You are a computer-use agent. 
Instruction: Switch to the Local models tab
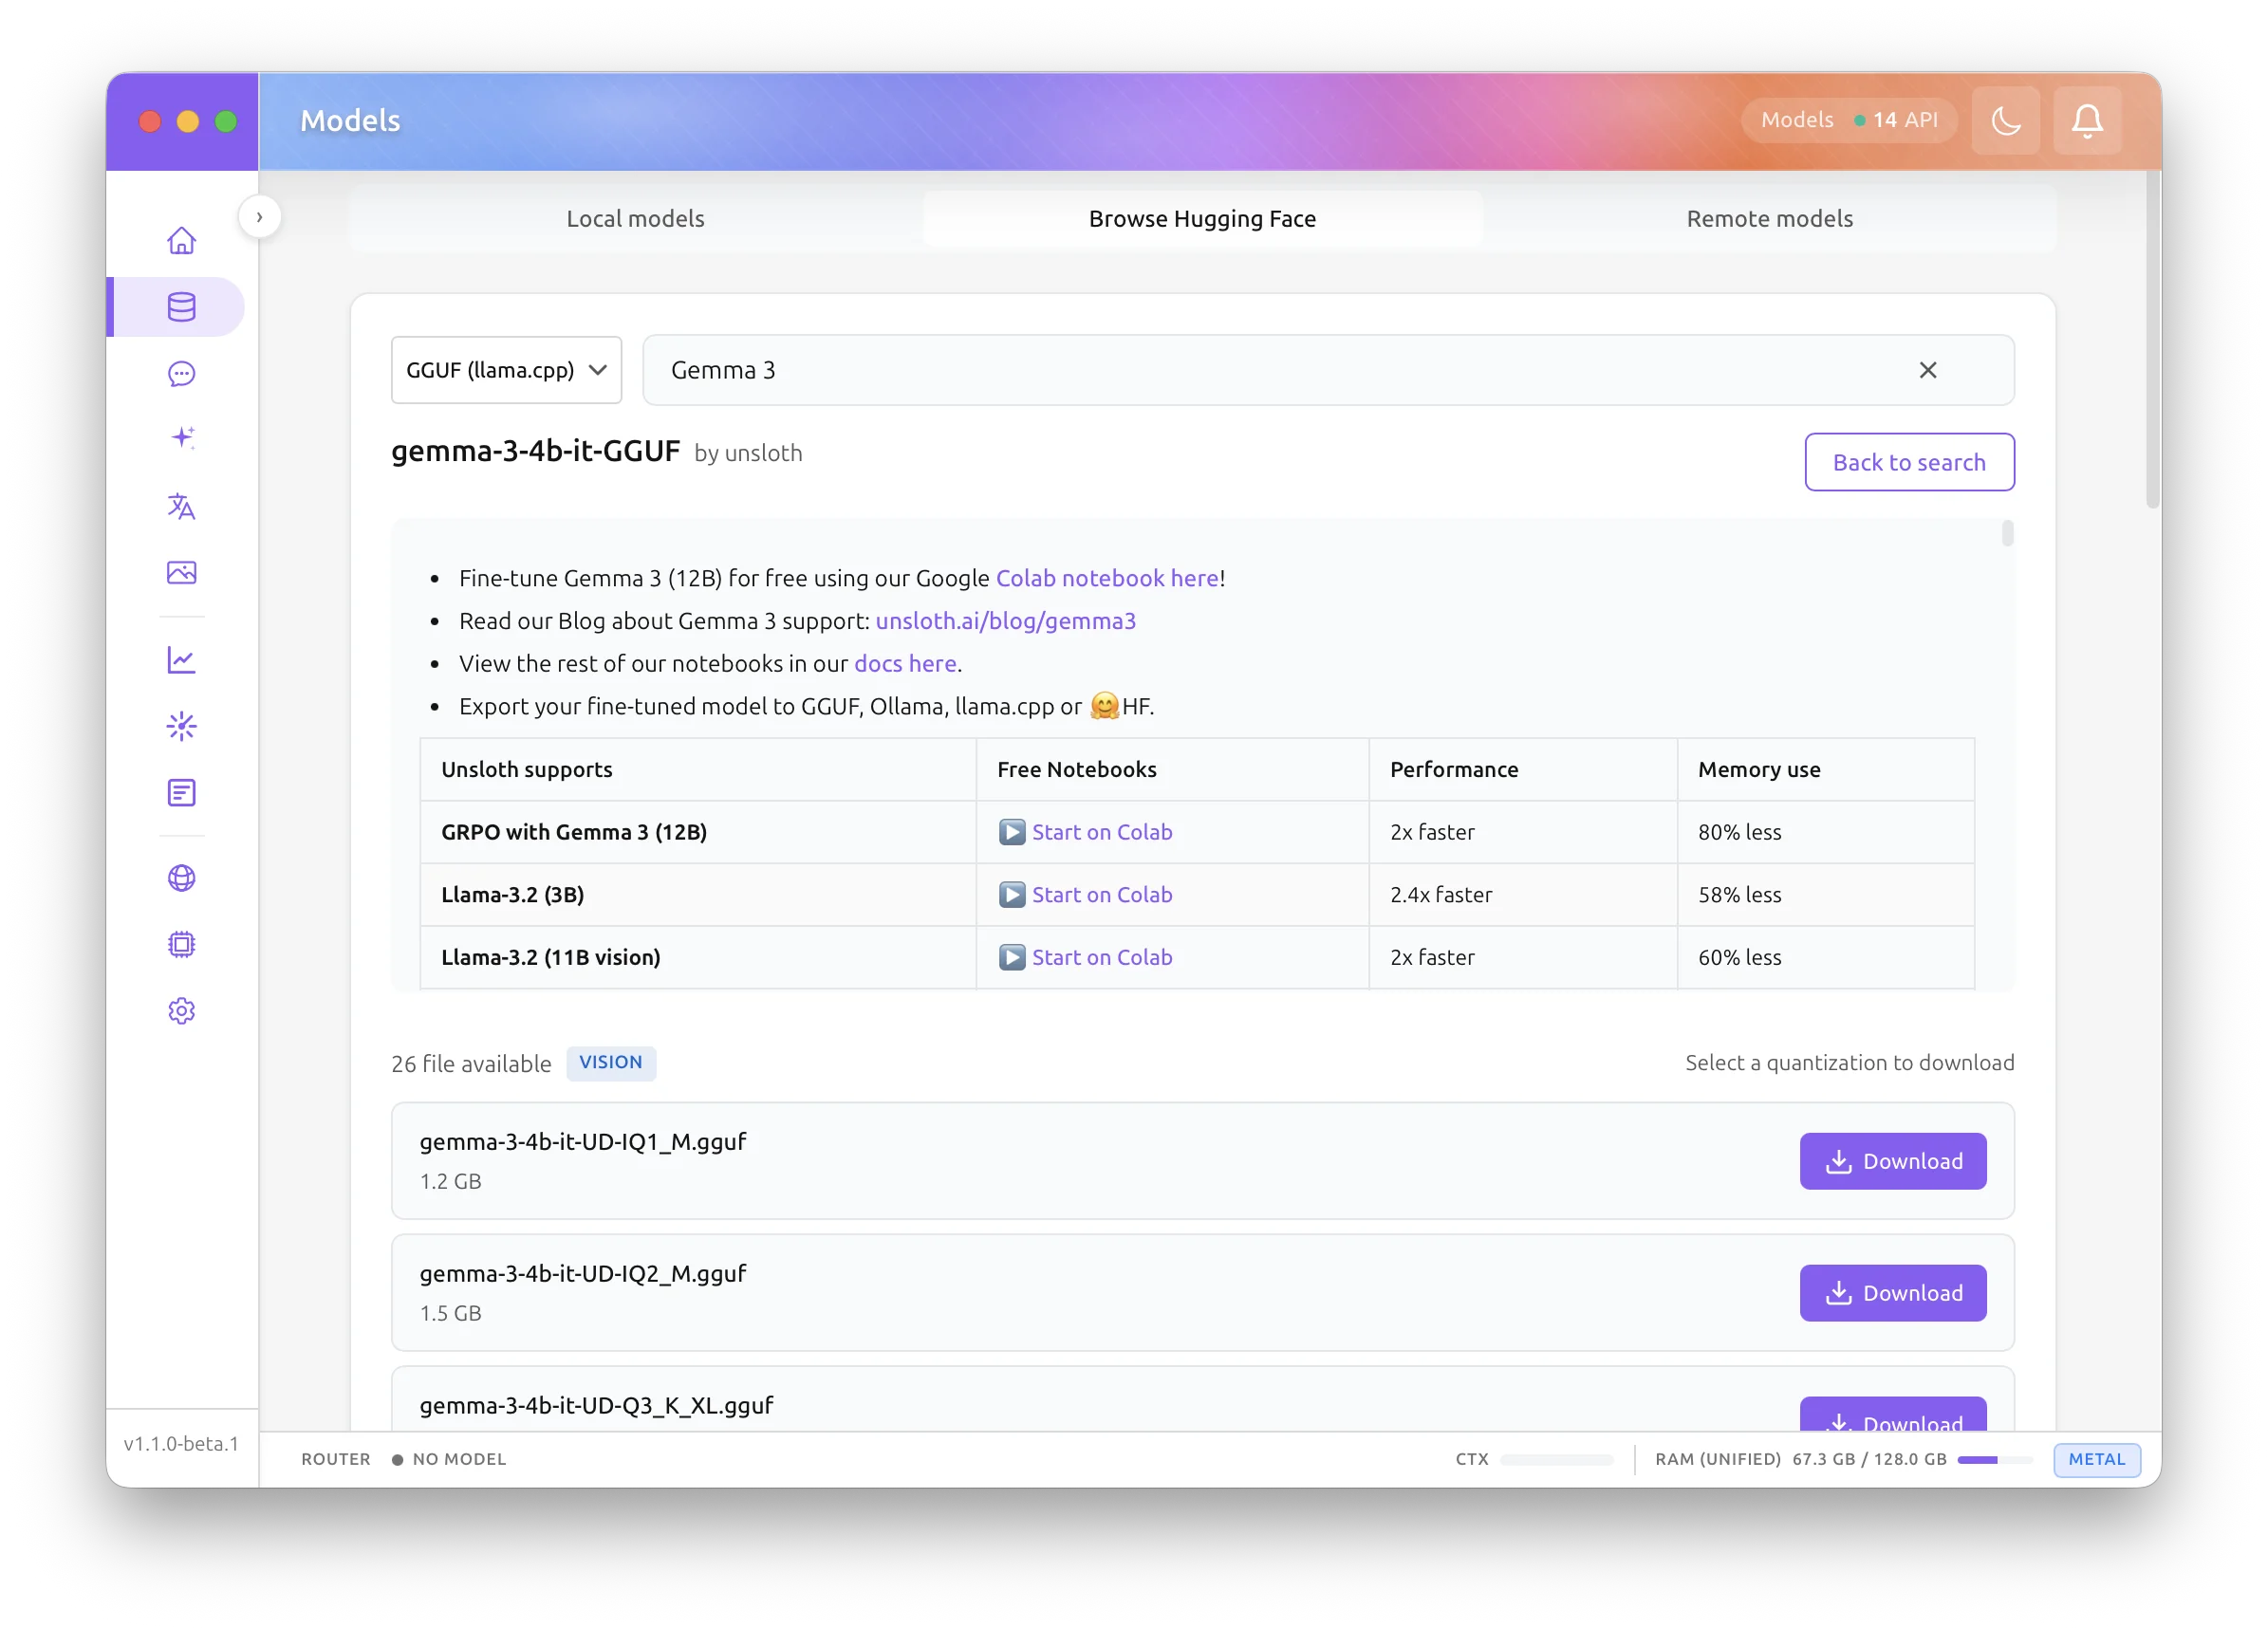pyautogui.click(x=635, y=219)
